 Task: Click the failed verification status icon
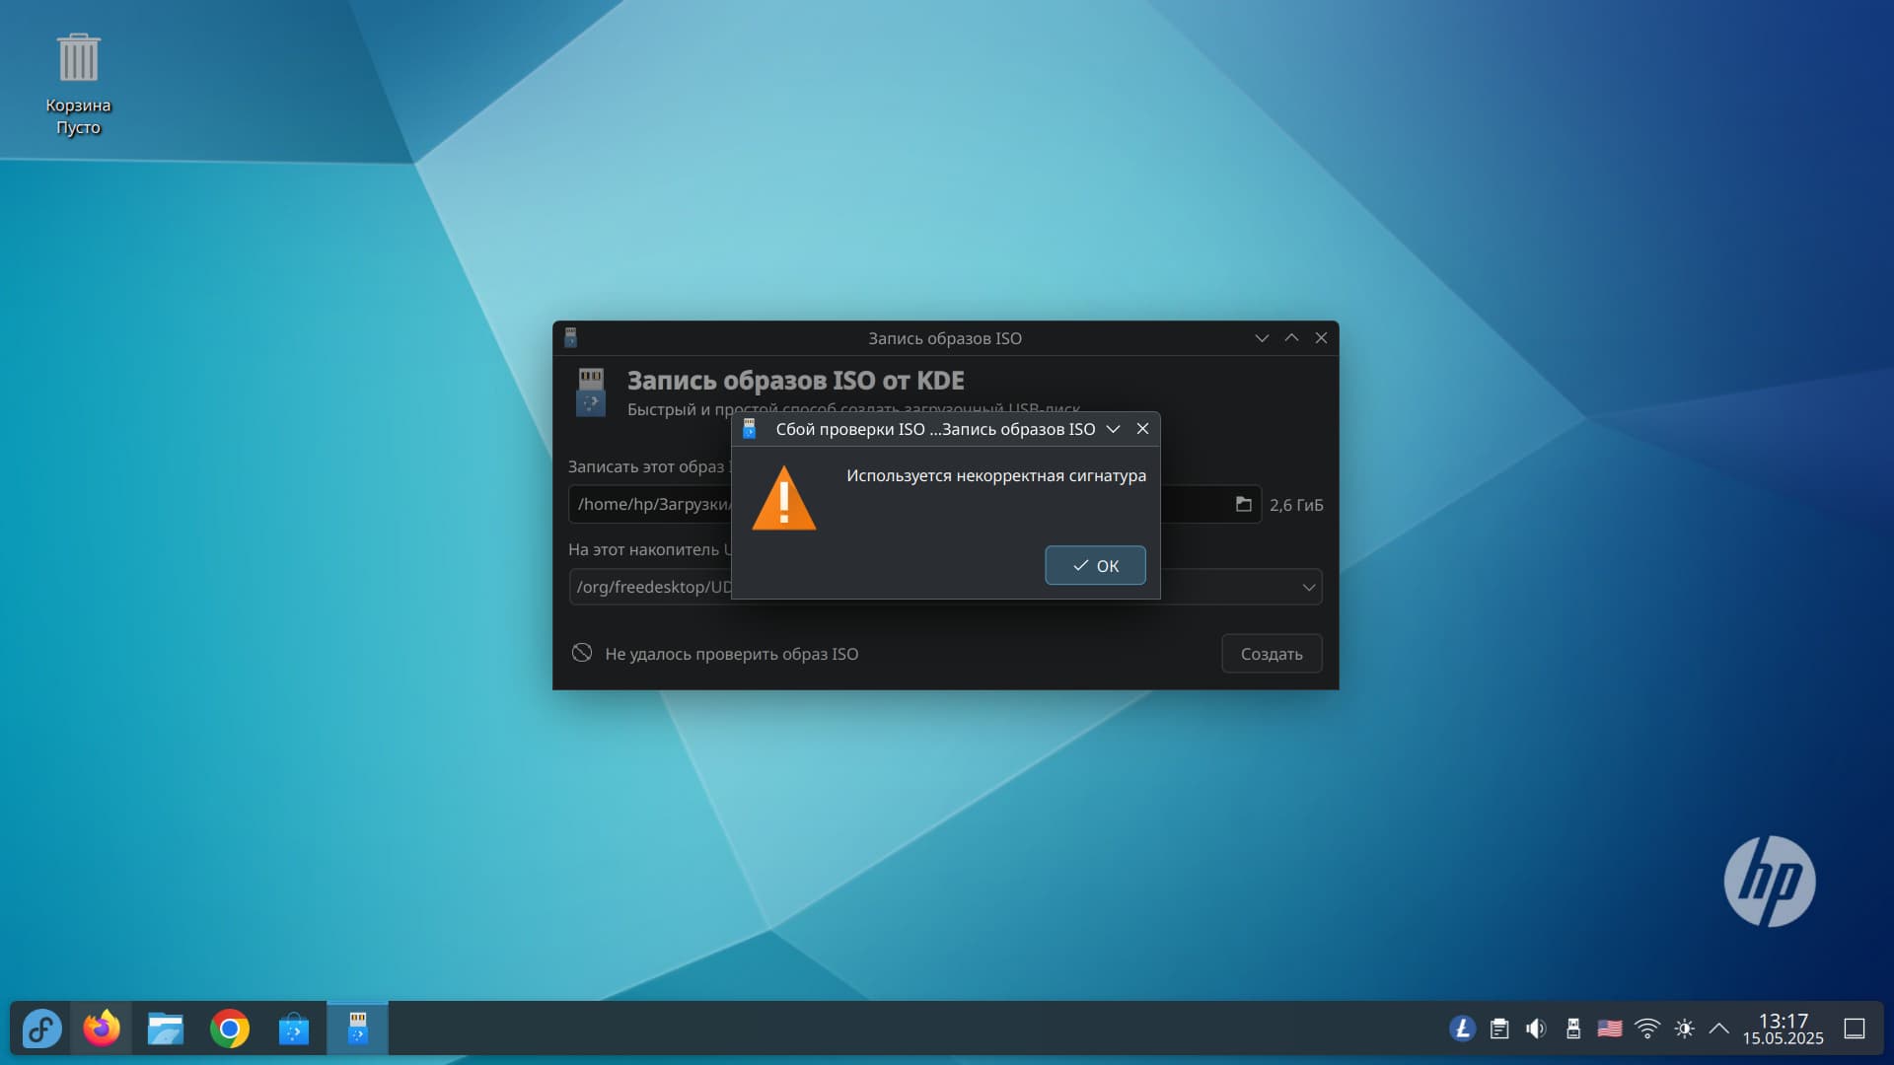pos(582,653)
